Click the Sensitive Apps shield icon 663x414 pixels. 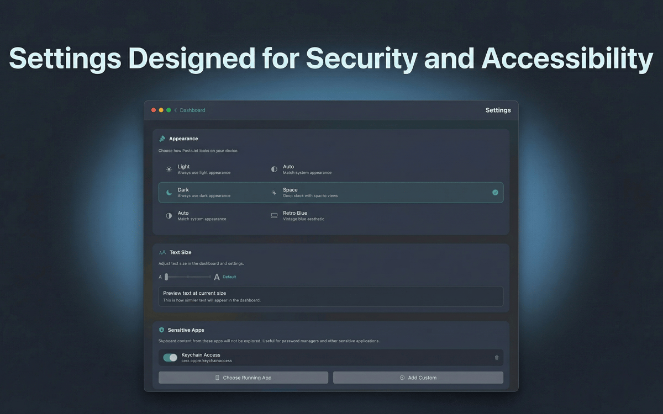coord(162,330)
